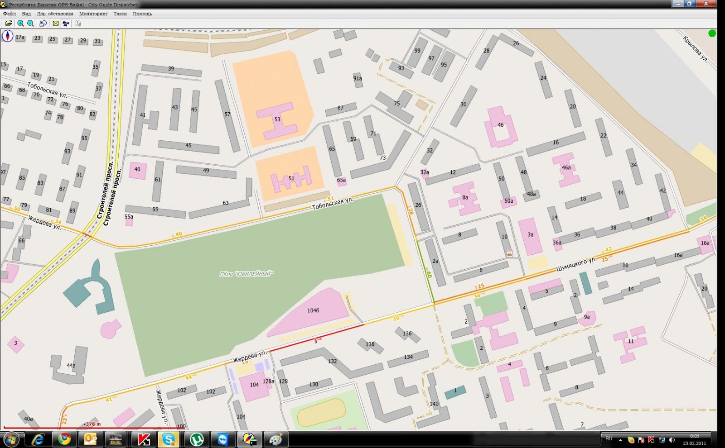
Task: Click building 51 on the map
Action: point(291,178)
